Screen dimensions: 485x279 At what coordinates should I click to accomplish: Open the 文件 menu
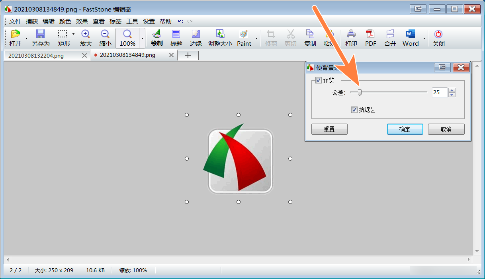coord(15,21)
